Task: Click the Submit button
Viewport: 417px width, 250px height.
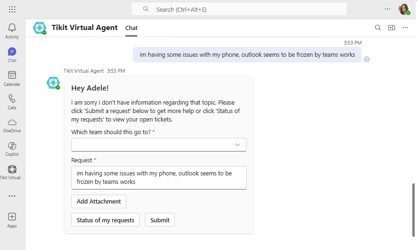Action: (x=160, y=220)
